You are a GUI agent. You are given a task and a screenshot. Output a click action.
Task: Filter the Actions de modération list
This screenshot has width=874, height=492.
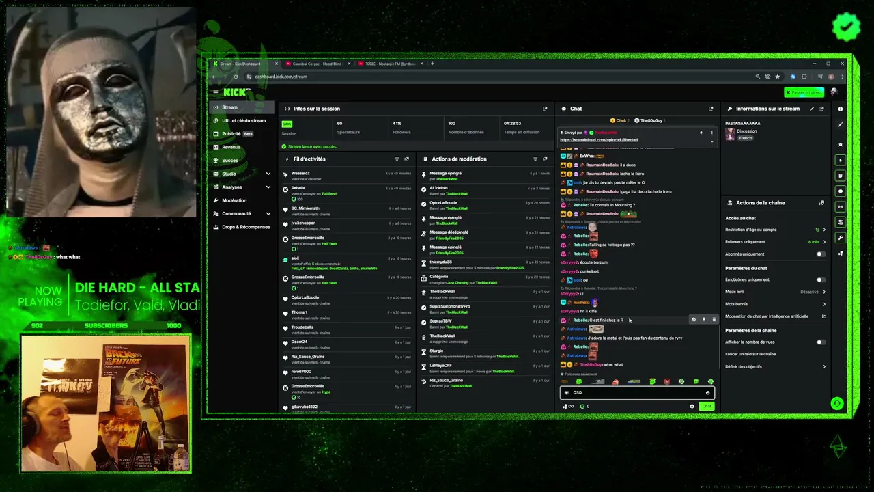pyautogui.click(x=535, y=159)
